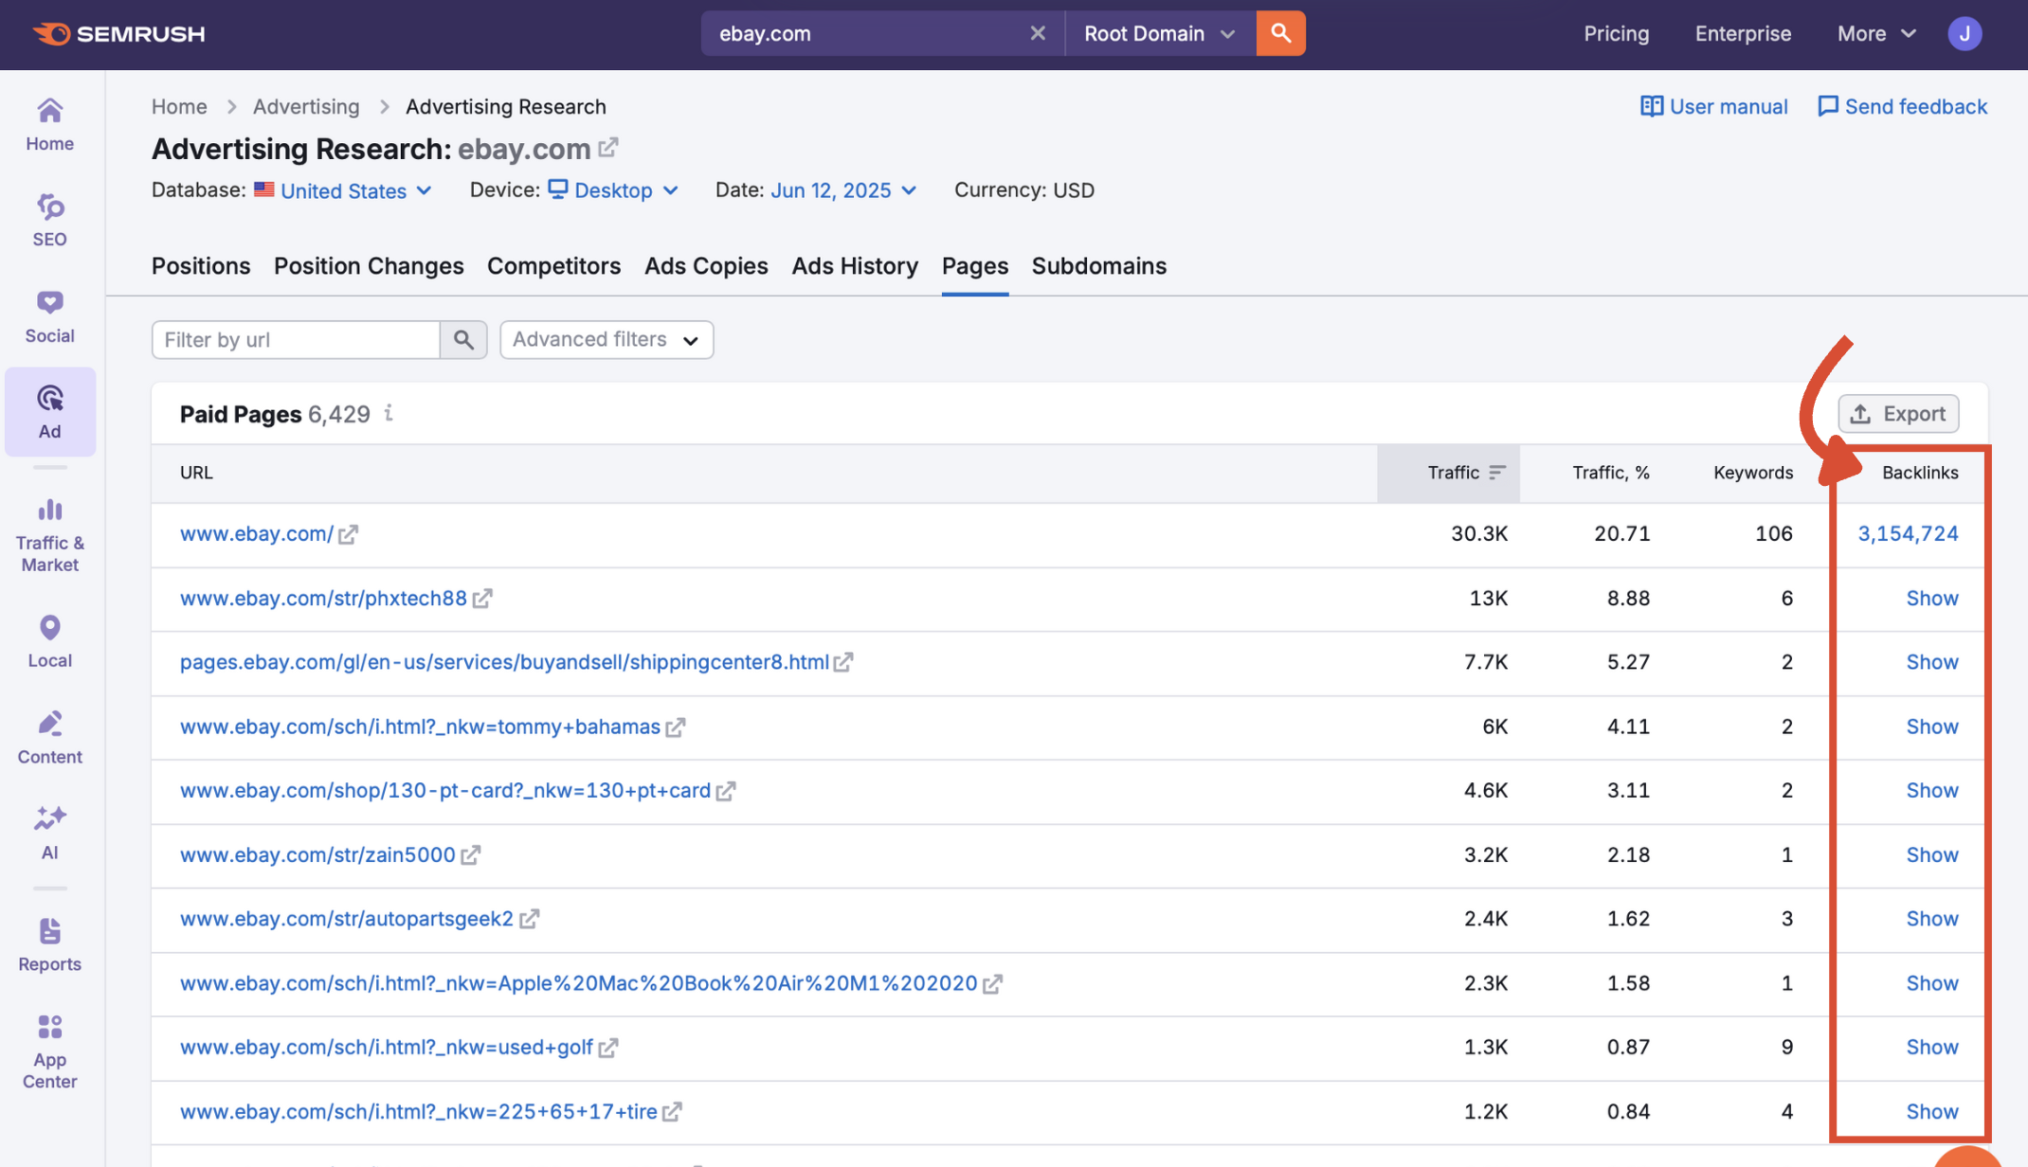Clear the ebay.com search query
The image size is (2028, 1167).
(1038, 33)
